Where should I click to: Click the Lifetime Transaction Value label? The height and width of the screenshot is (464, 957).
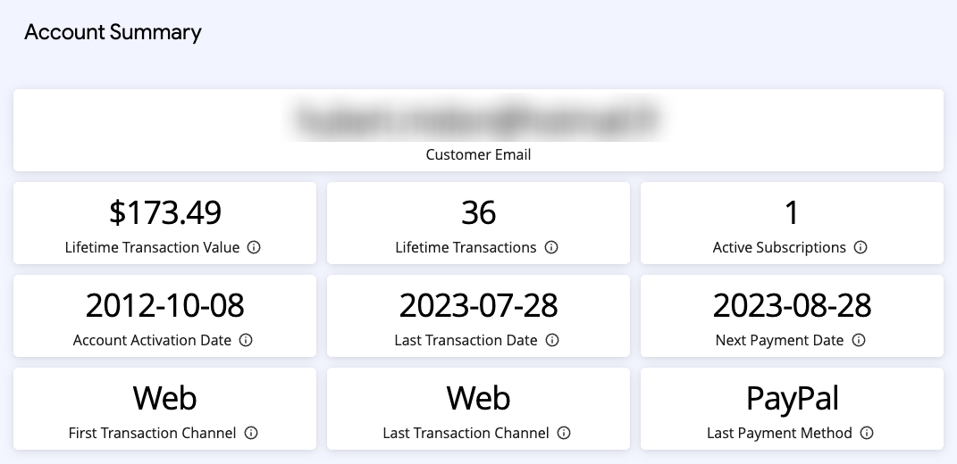point(152,247)
